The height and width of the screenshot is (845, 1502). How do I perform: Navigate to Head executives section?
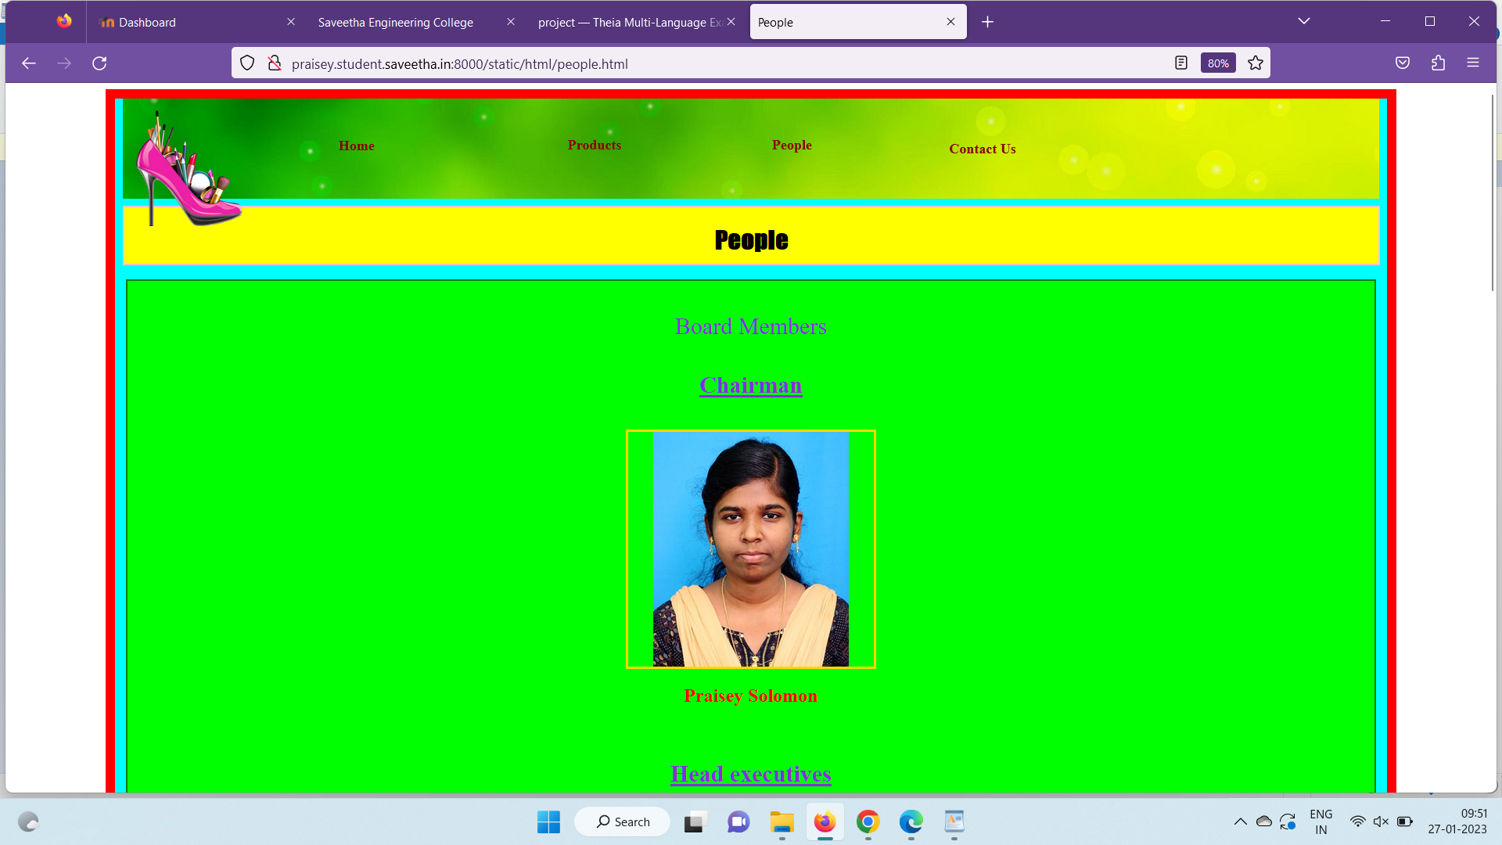click(x=750, y=774)
